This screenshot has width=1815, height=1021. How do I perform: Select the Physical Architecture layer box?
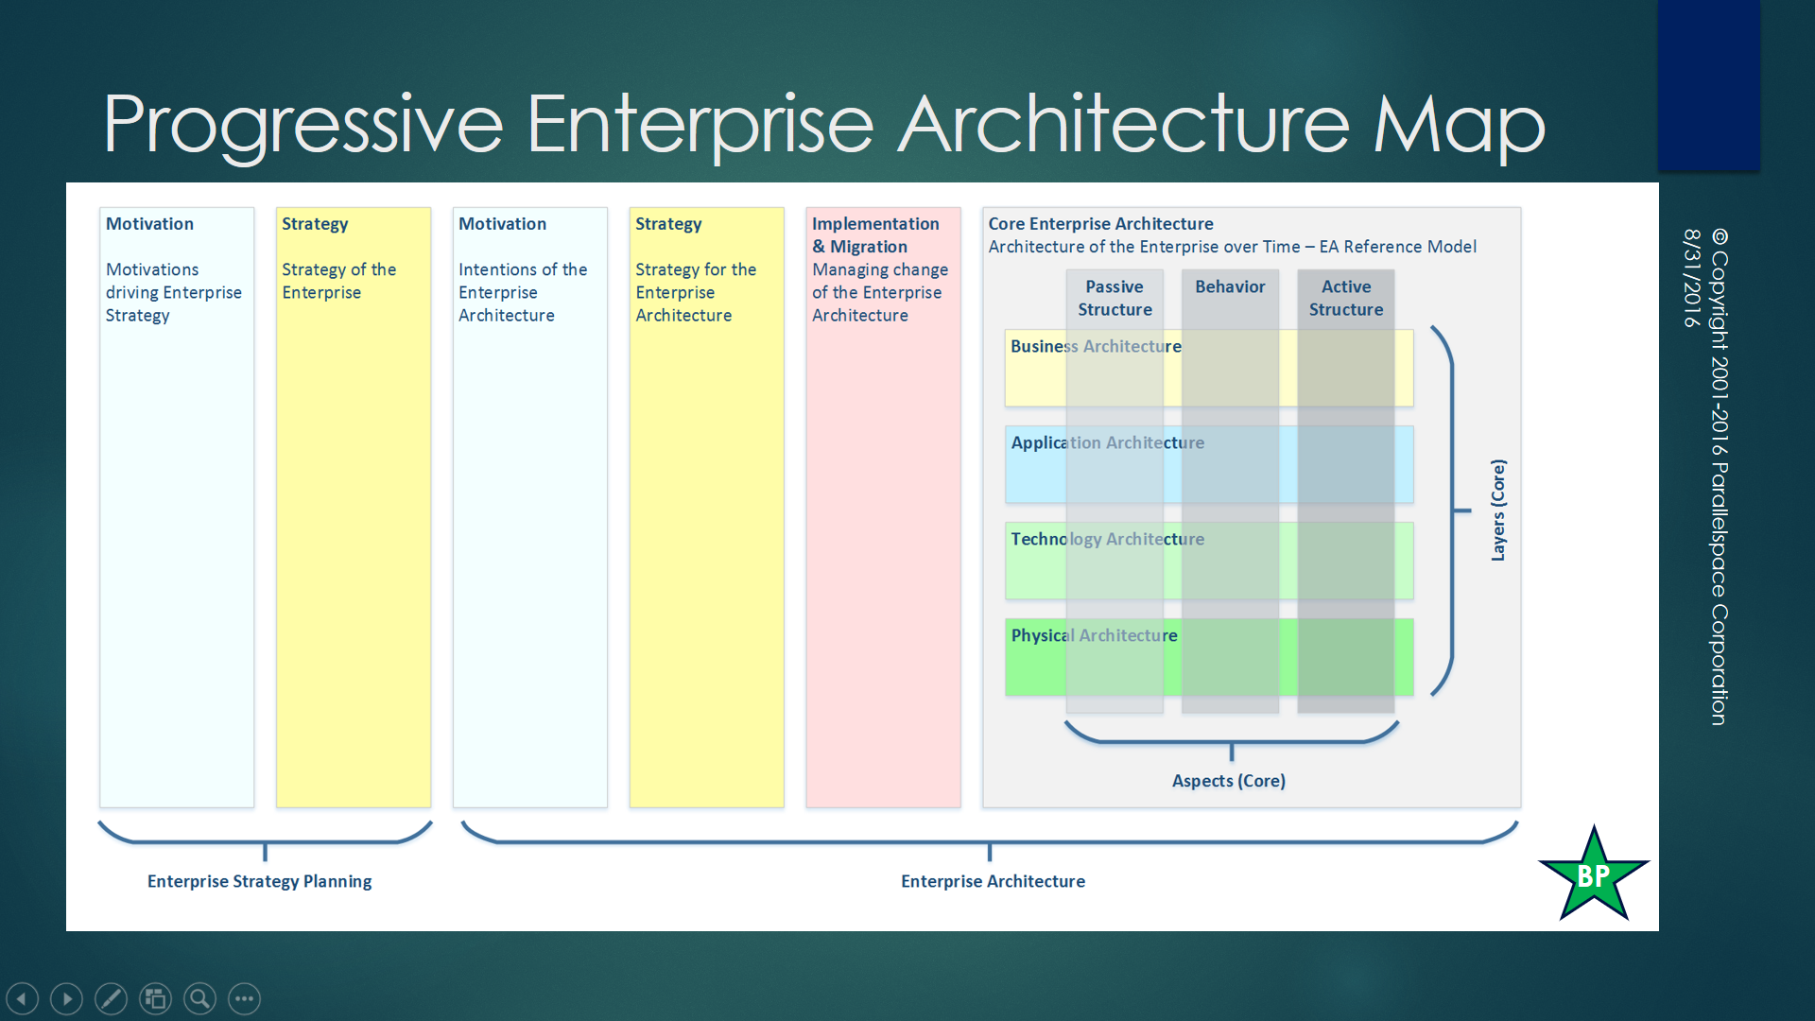pos(1035,658)
